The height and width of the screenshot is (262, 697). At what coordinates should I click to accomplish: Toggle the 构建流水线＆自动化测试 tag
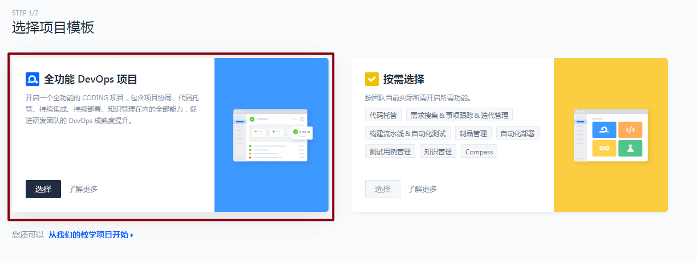[408, 133]
